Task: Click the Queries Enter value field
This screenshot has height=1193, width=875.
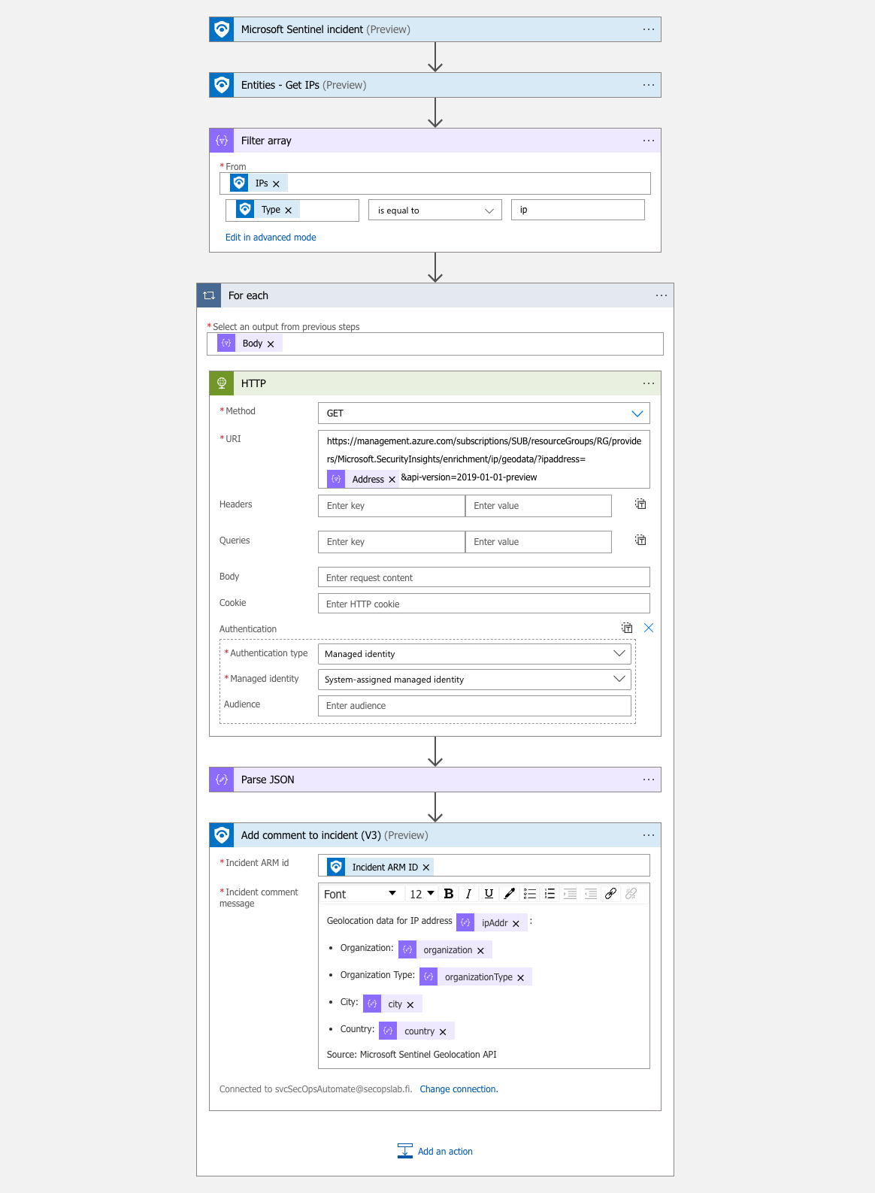Action: tap(538, 542)
